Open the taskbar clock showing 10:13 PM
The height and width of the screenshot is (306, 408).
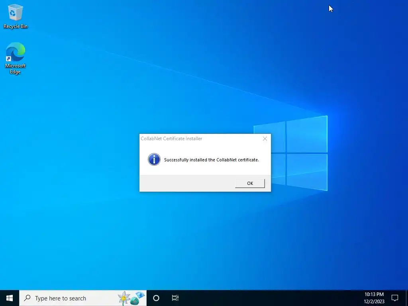[374, 298]
